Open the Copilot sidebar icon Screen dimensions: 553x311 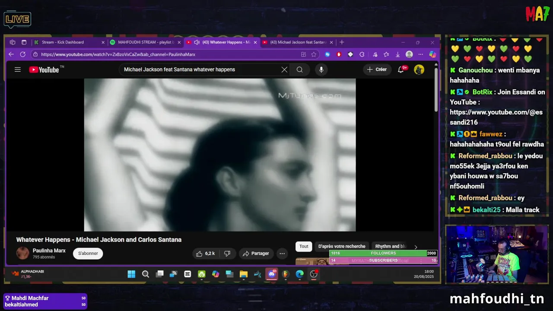point(432,54)
